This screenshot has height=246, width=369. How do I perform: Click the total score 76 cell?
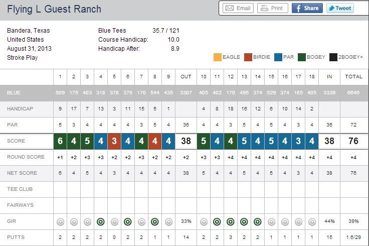pyautogui.click(x=353, y=141)
